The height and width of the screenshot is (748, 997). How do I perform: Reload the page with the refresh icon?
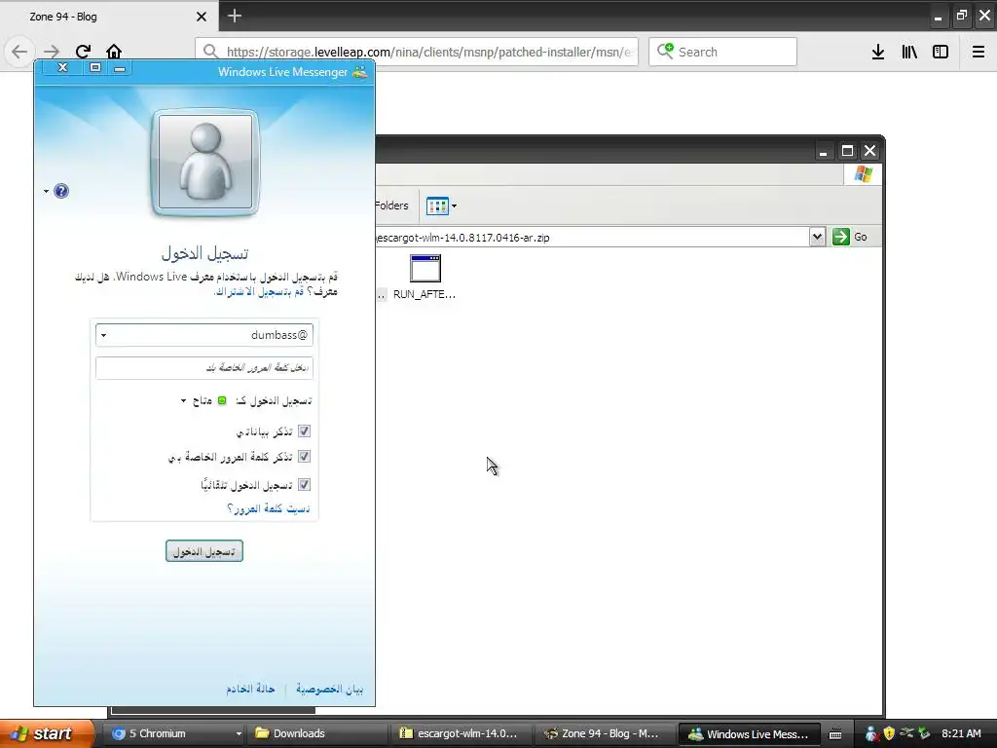(x=83, y=52)
